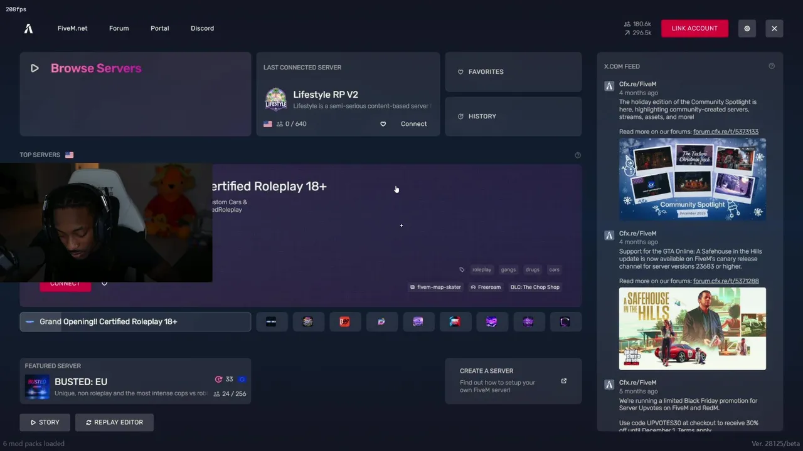Select the roleplay tag

coord(482,269)
